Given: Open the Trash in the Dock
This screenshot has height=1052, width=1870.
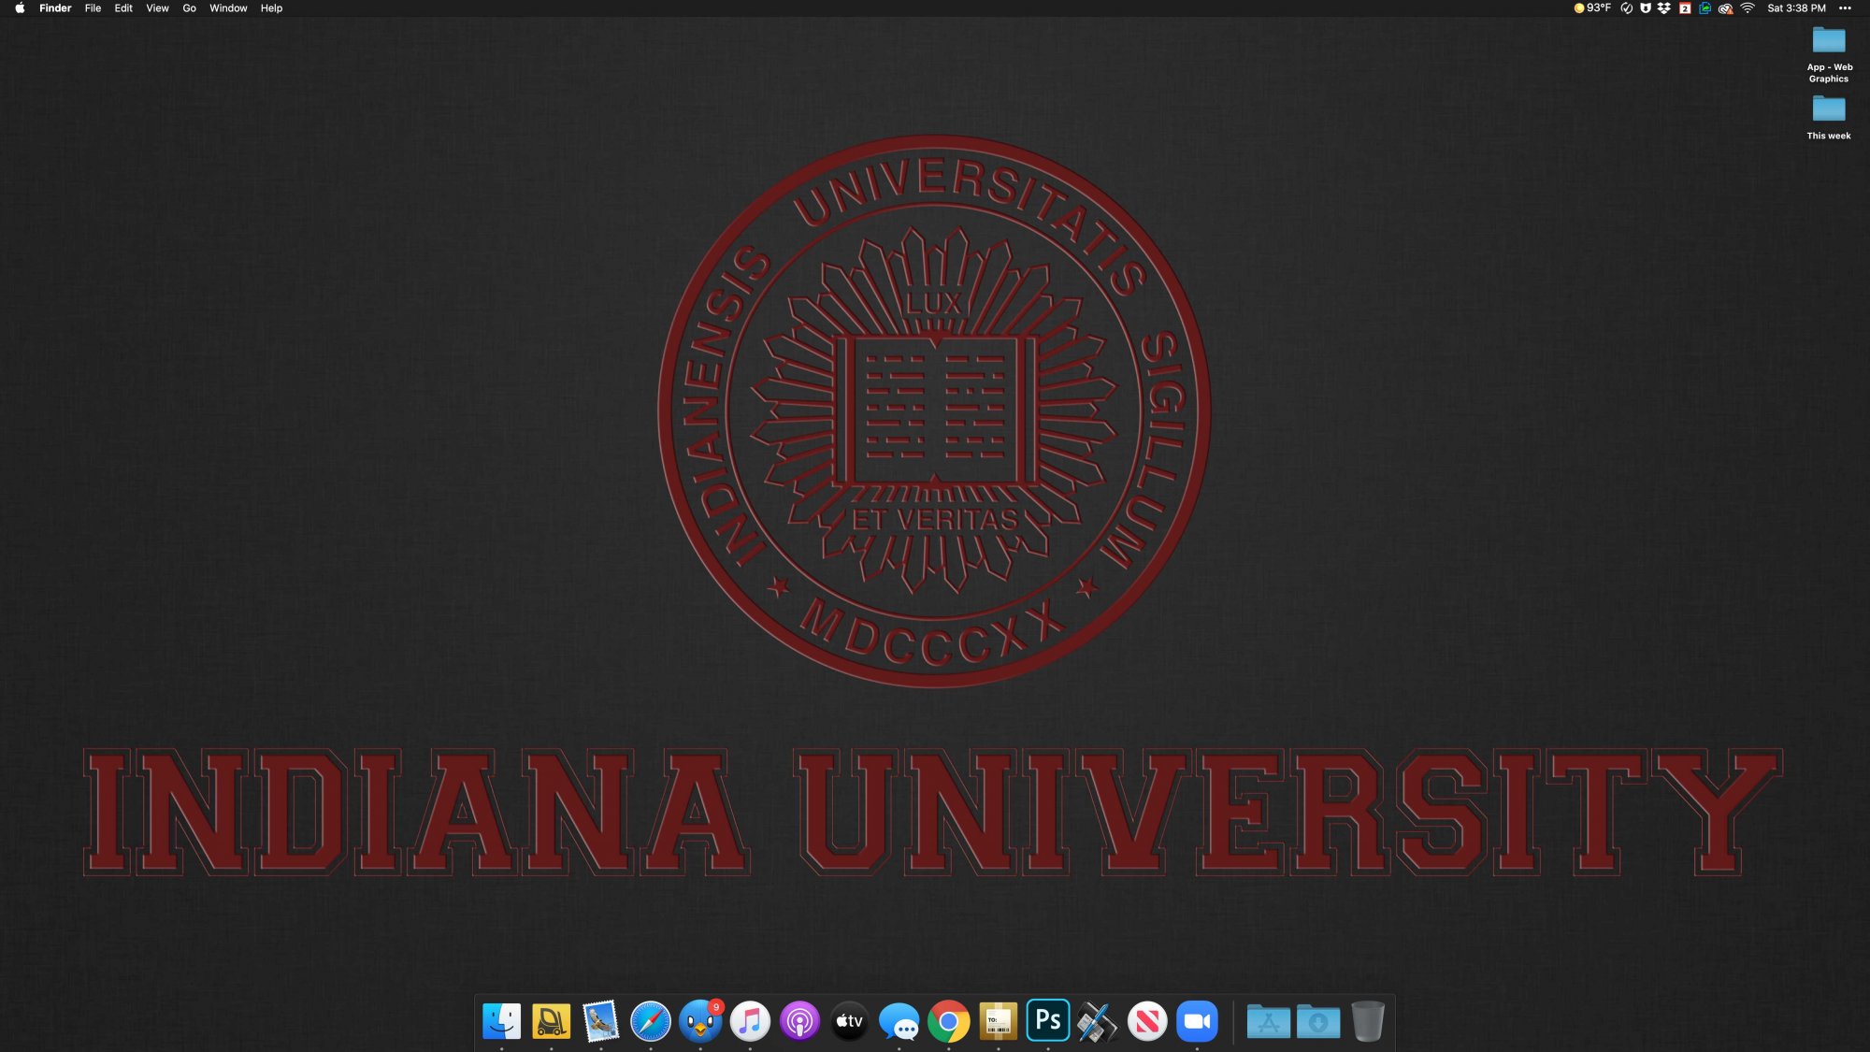Looking at the screenshot, I should coord(1368,1021).
